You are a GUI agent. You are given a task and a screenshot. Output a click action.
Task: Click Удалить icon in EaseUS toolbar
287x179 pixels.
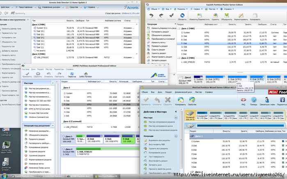tap(216, 16)
